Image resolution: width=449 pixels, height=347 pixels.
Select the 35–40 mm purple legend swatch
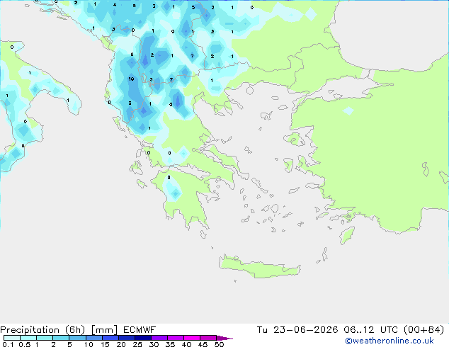coord(175,338)
